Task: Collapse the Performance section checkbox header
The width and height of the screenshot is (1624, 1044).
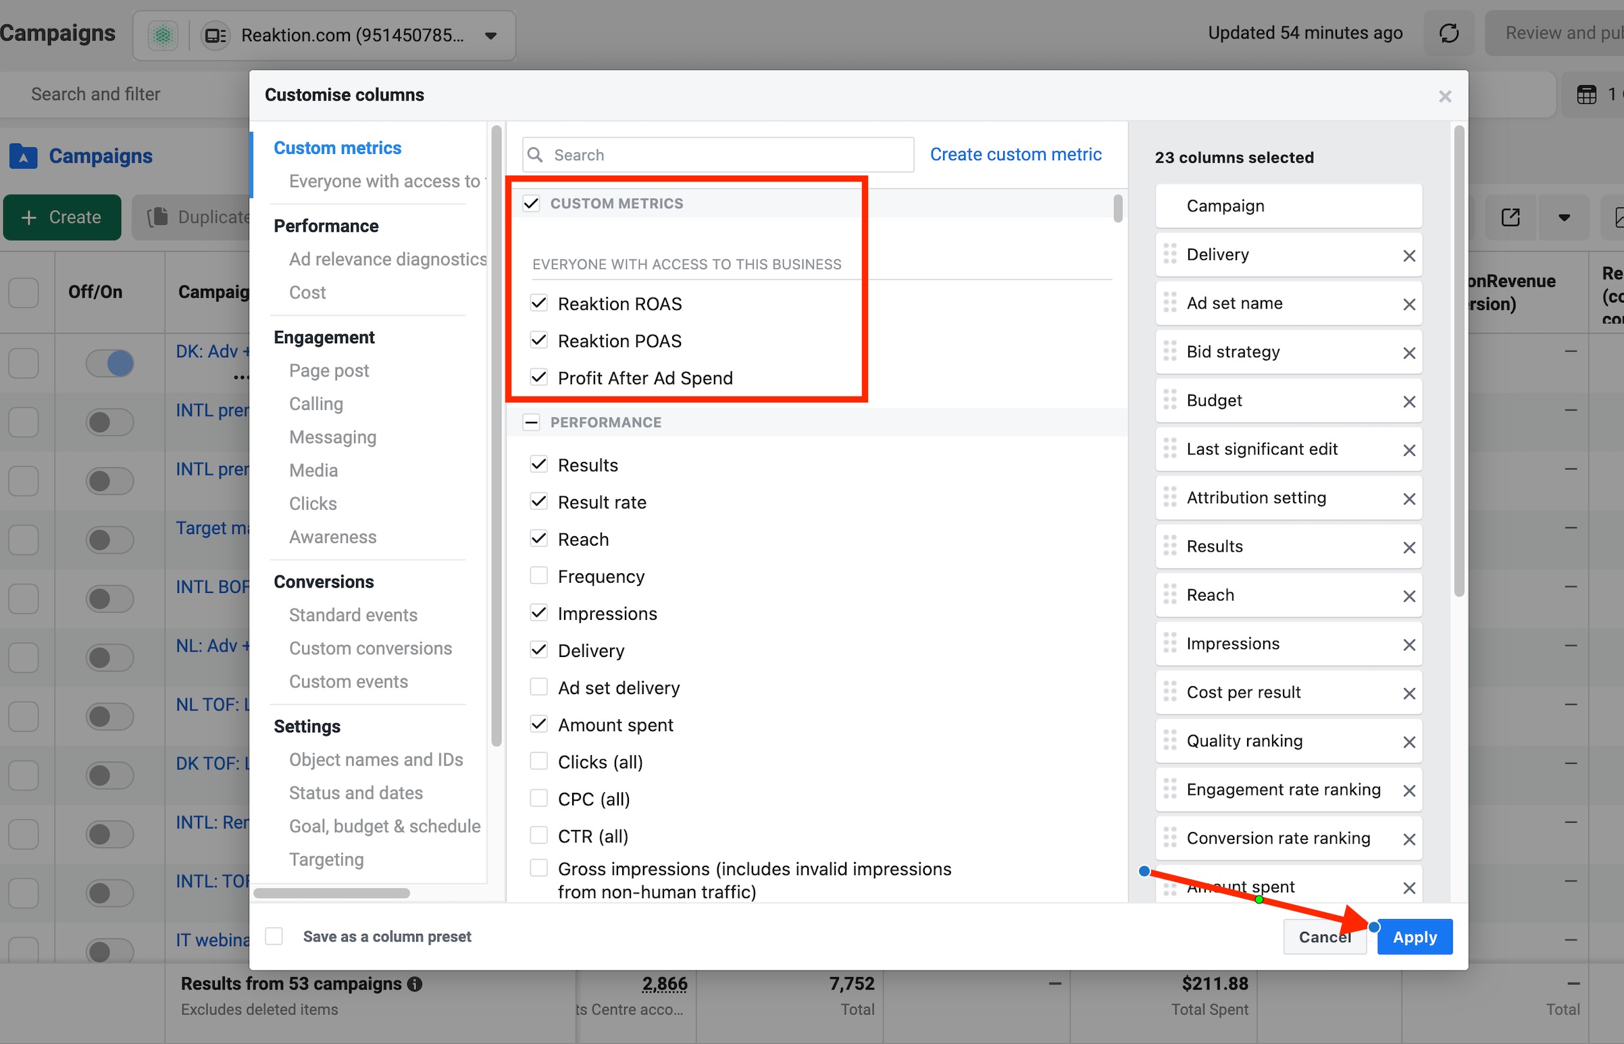Action: 531,422
